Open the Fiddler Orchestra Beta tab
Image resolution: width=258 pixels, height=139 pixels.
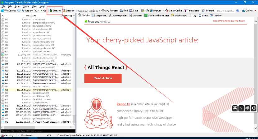coord(157,15)
